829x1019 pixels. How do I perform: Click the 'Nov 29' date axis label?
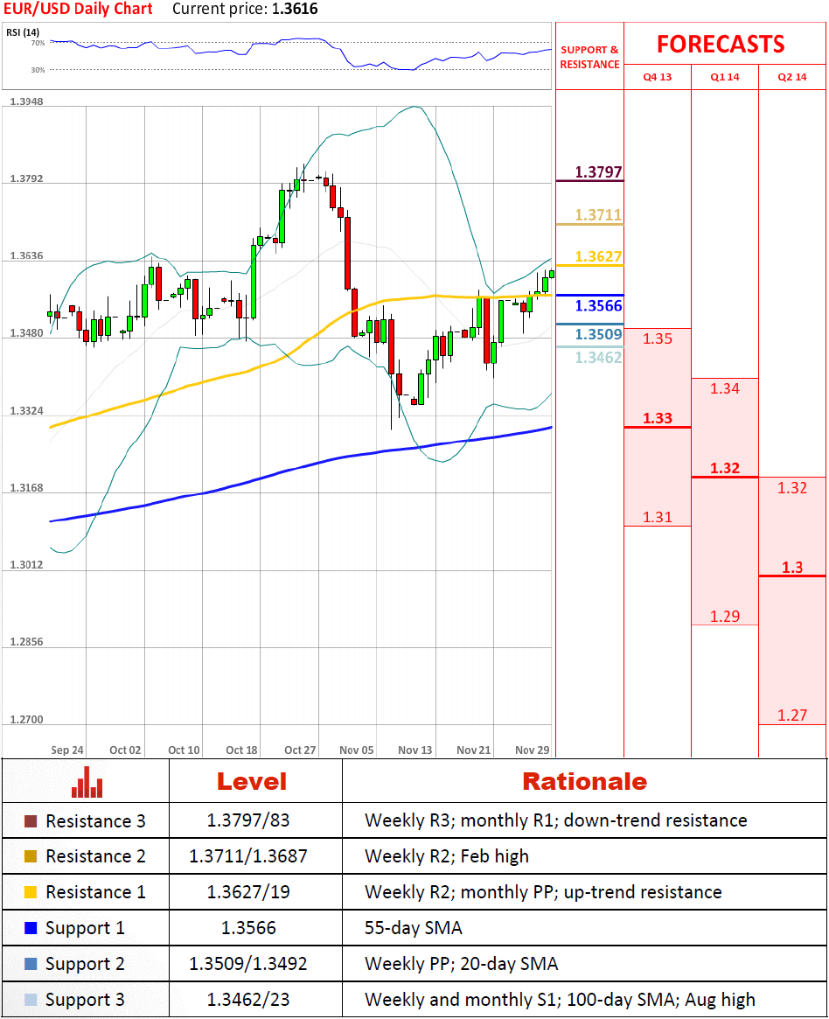tap(532, 750)
